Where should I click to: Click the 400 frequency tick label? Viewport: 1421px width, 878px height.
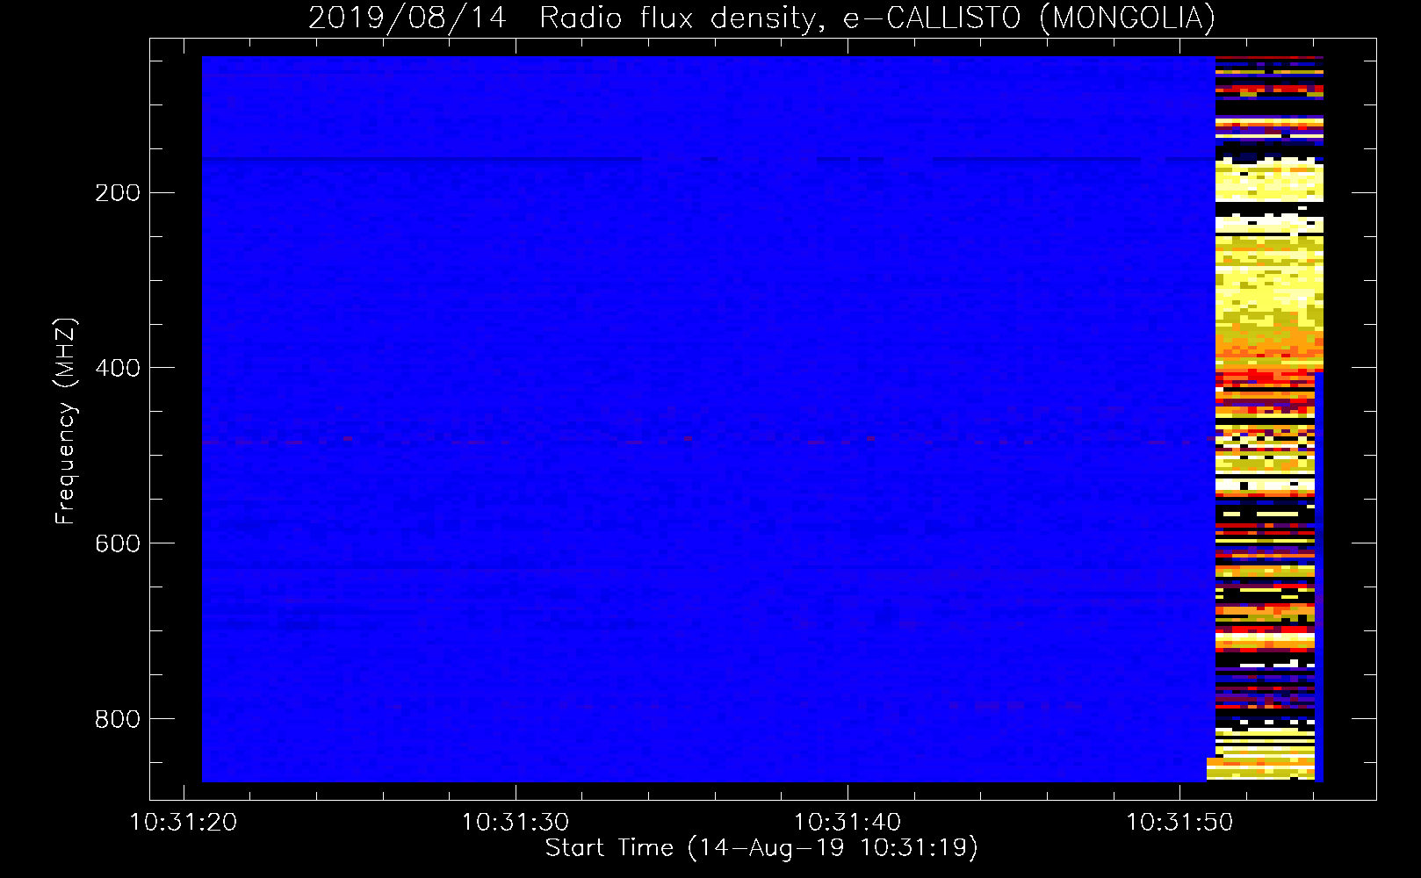click(118, 368)
